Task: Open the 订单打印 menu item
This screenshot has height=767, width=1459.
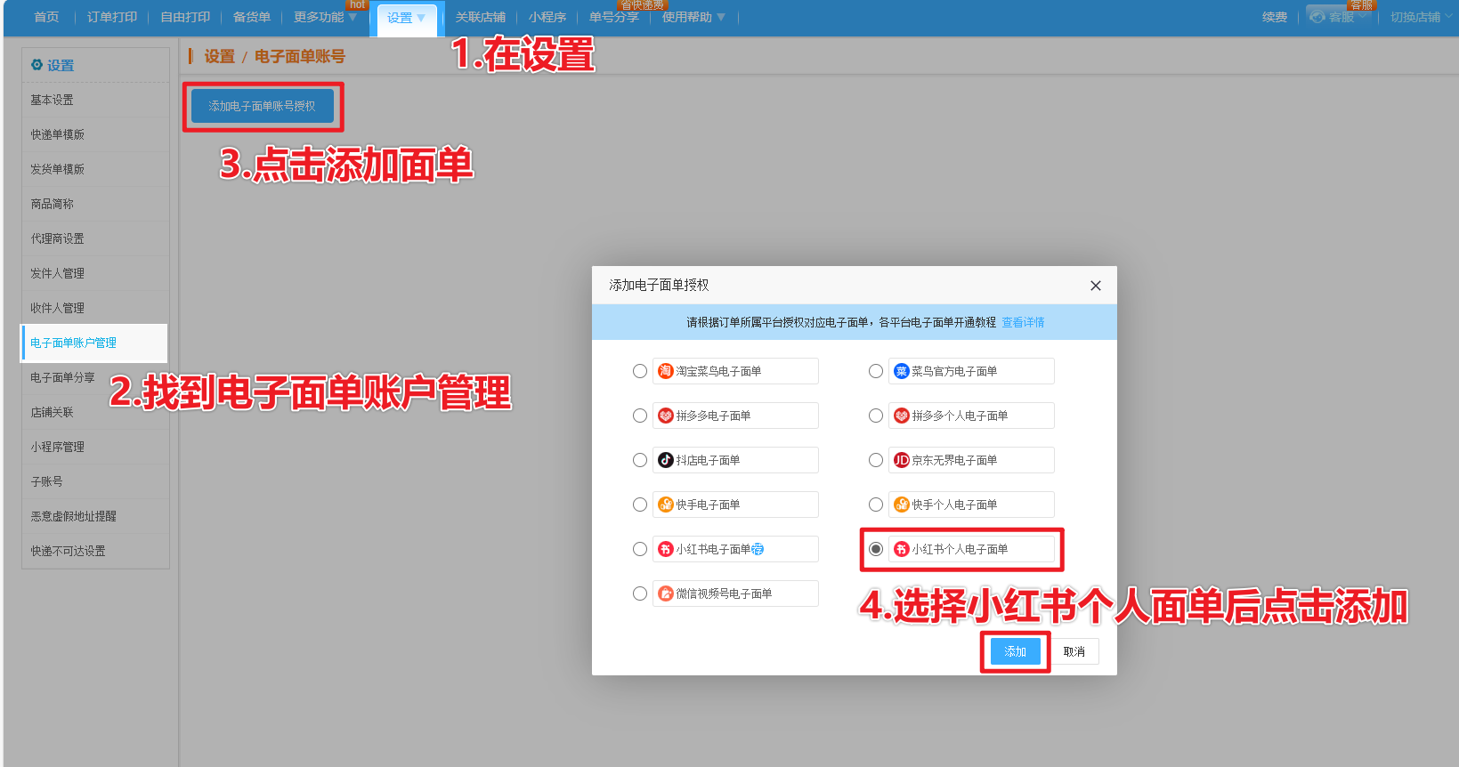Action: 112,17
